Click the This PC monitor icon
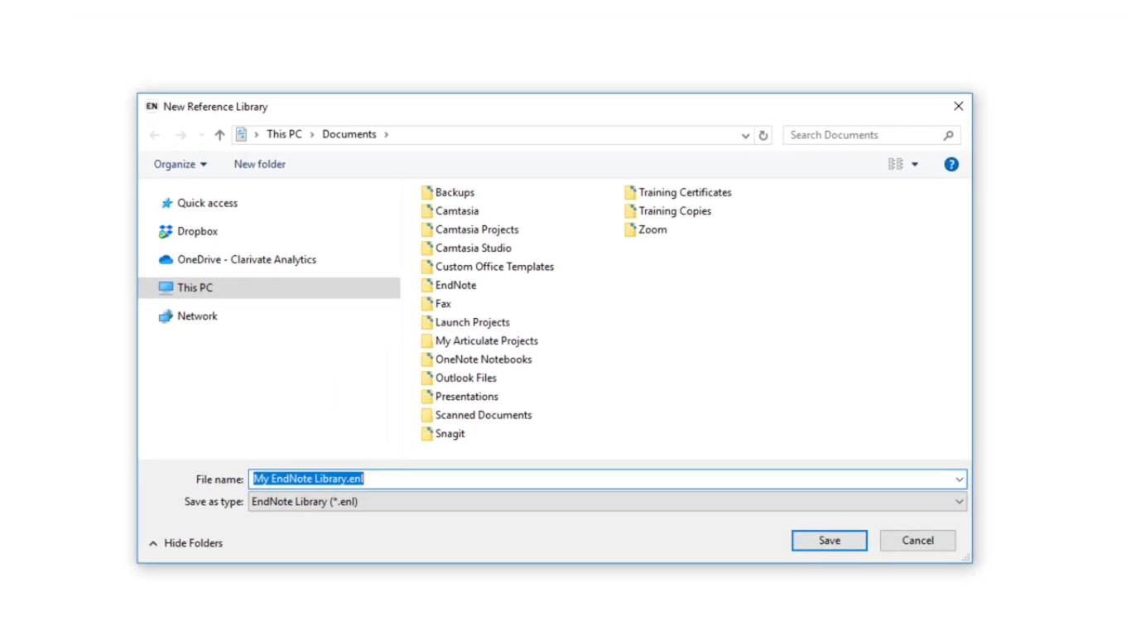The width and height of the screenshot is (1131, 636). [x=166, y=287]
